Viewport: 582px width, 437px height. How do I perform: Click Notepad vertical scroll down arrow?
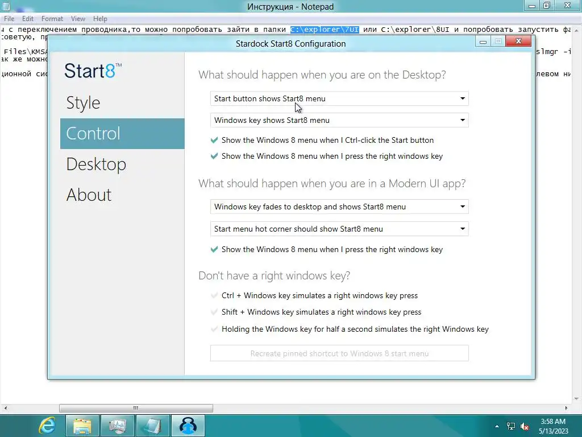tap(576, 399)
